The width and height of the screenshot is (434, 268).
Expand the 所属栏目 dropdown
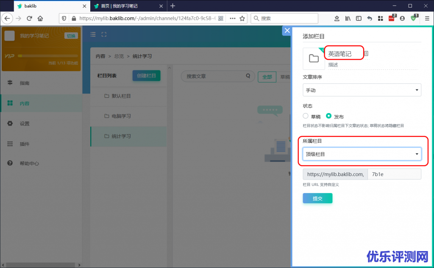[362, 154]
